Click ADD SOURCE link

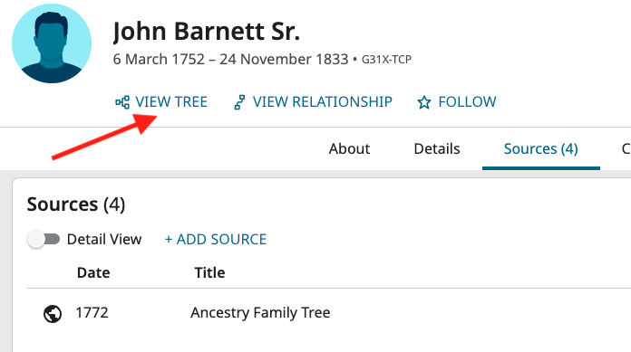[216, 240]
